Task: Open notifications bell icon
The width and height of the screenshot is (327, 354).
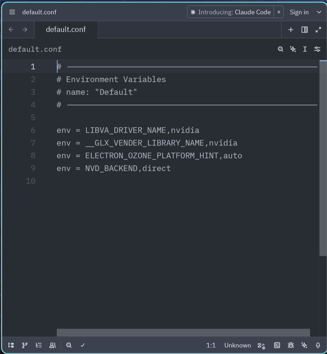Action: [318, 345]
